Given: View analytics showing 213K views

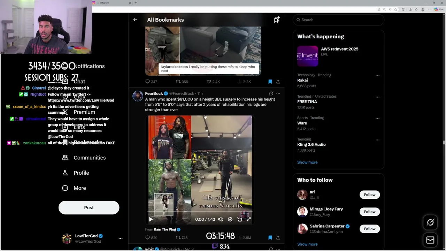Looking at the screenshot, I should coord(244,82).
